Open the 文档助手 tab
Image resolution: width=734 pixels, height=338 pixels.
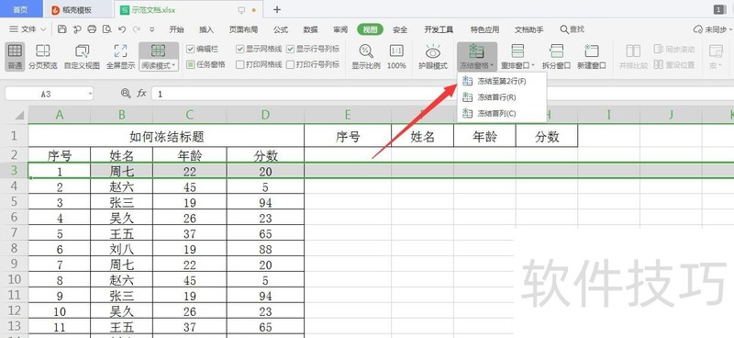pos(529,29)
